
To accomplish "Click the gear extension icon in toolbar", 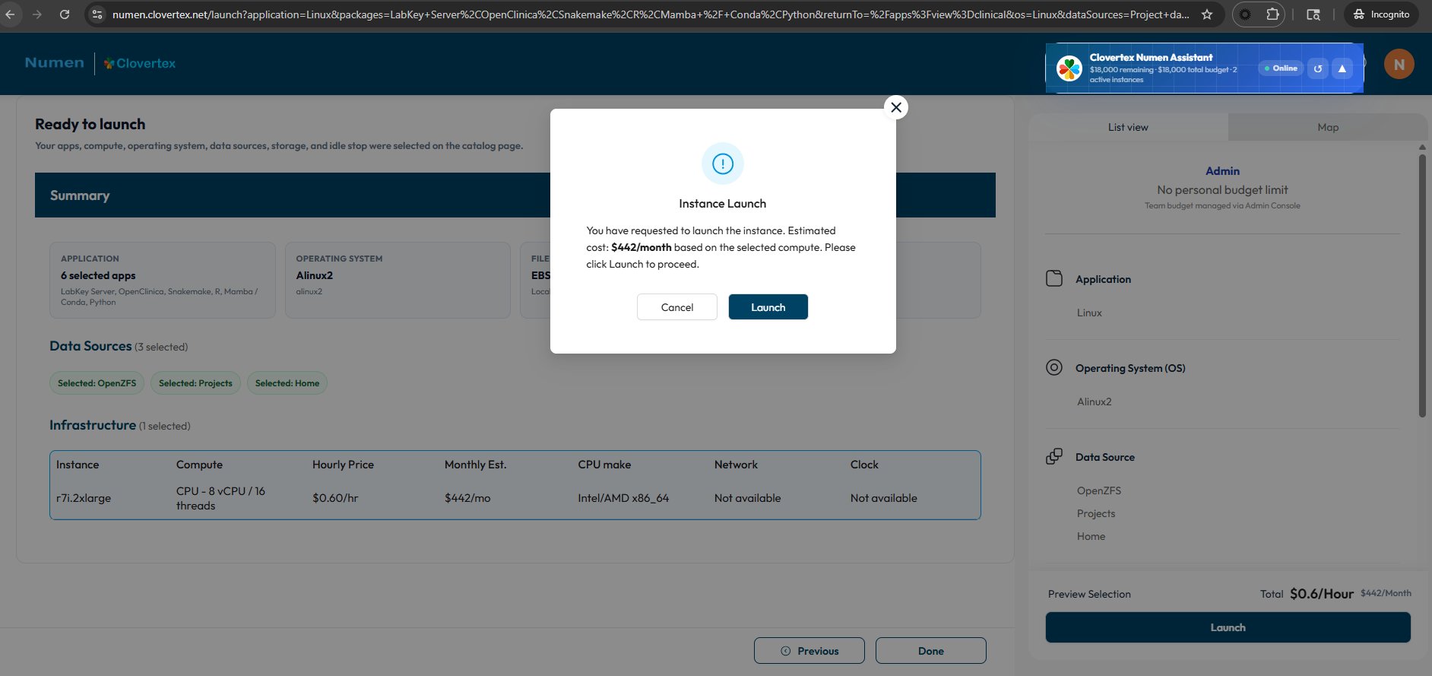I will coord(1245,14).
